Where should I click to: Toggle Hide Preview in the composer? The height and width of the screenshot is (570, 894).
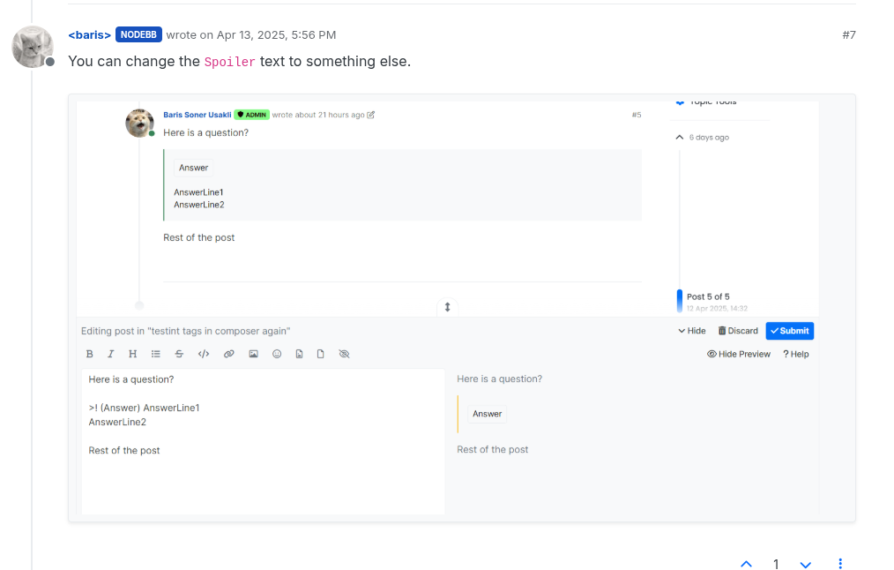(739, 354)
